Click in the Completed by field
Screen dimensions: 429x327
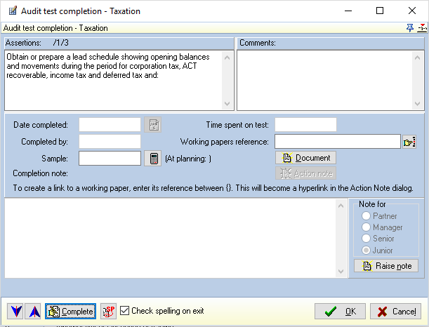pyautogui.click(x=110, y=141)
